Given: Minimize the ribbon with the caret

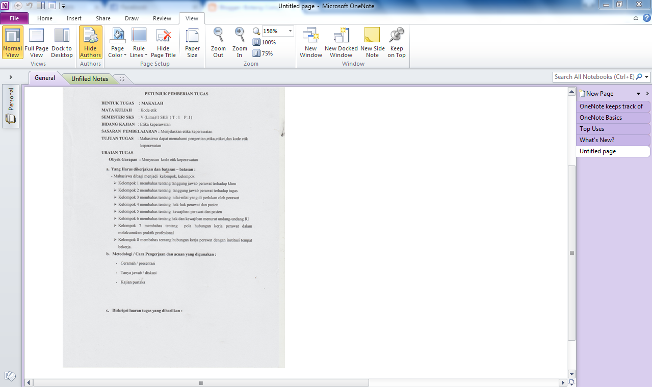Looking at the screenshot, I should [636, 18].
